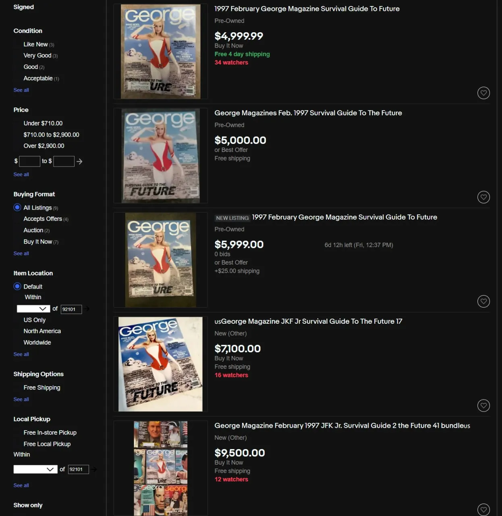502x516 pixels.
Task: Submit price range with the arrow icon
Action: [x=79, y=161]
